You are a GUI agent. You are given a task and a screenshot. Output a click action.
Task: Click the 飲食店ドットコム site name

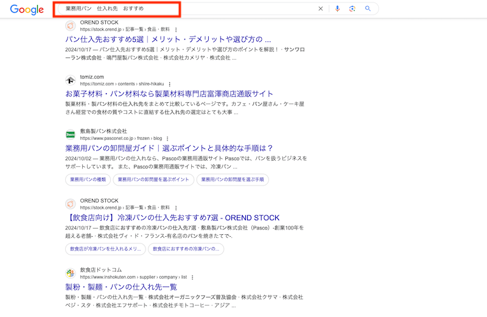coord(101,270)
